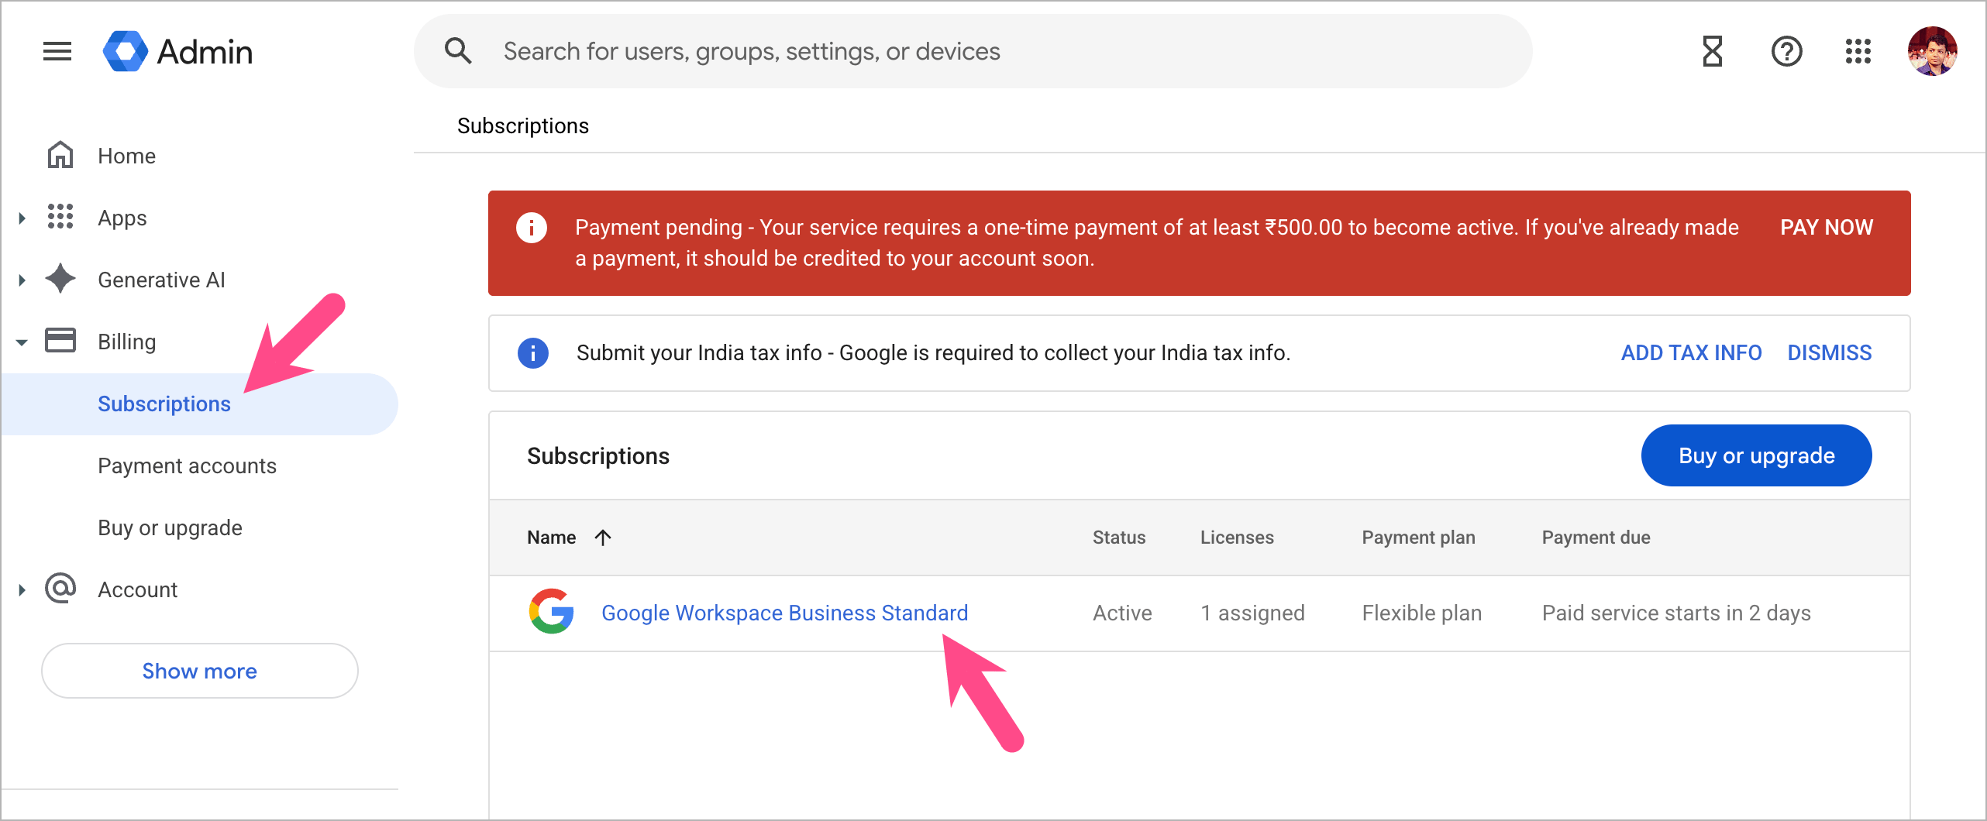Open the help question mark icon
Viewport: 1987px width, 821px height.
point(1787,52)
